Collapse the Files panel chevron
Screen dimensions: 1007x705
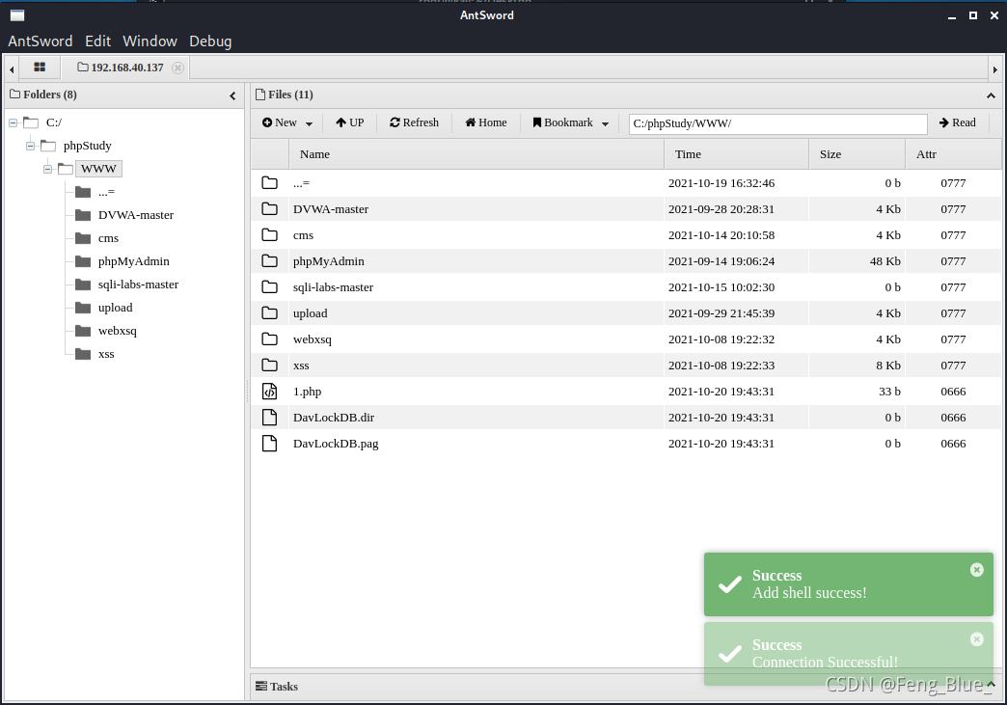[991, 95]
